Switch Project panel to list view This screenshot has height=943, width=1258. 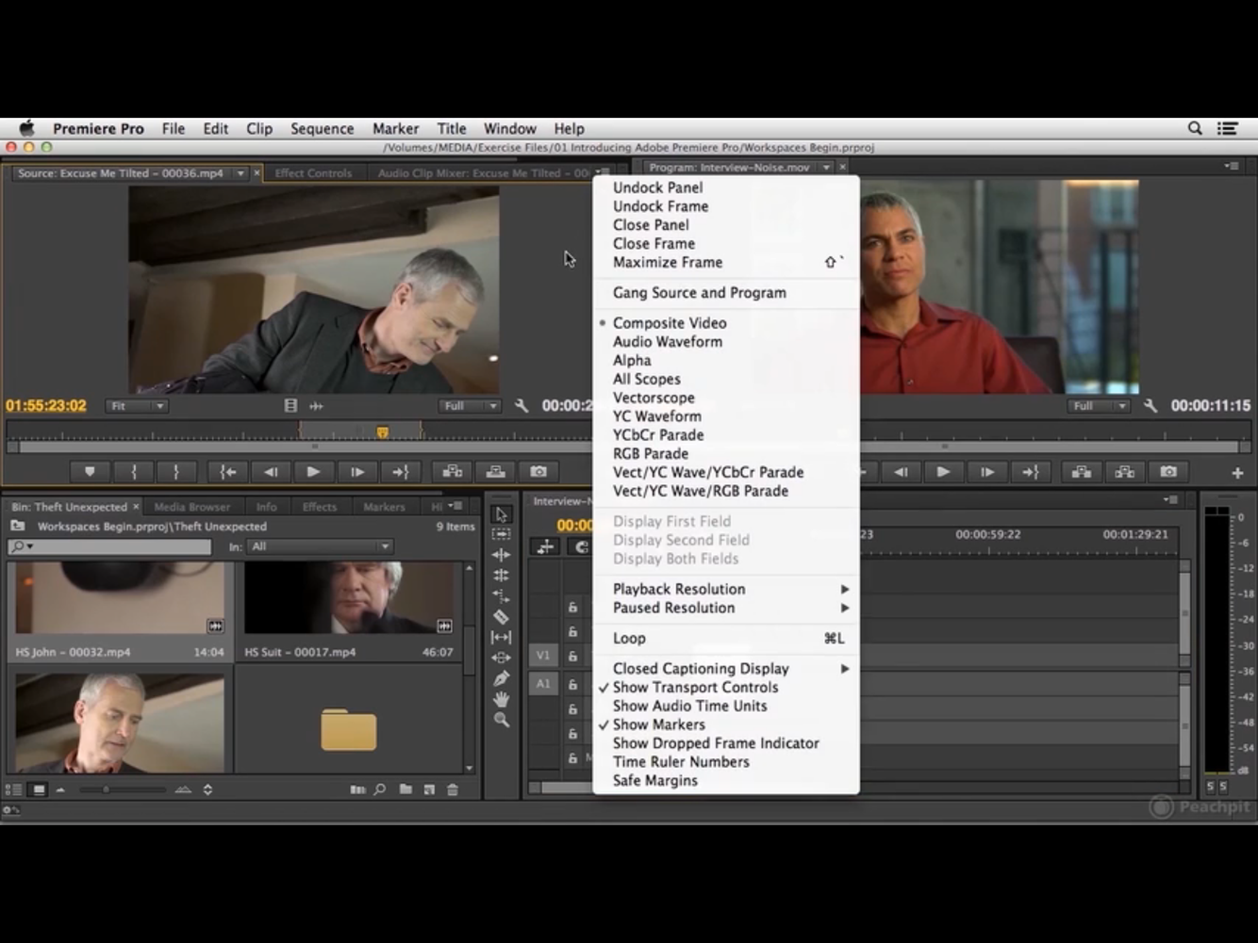click(13, 789)
